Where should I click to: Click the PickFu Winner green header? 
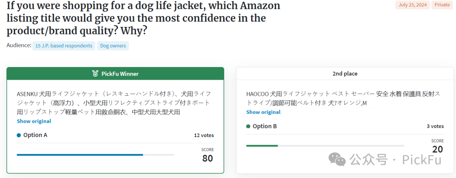tap(115, 74)
